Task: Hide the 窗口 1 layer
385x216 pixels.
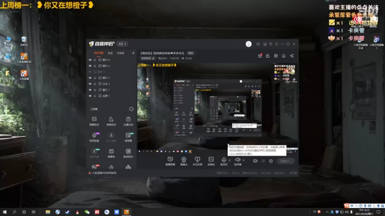Action: [x=90, y=90]
